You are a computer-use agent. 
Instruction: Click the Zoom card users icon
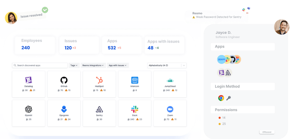[165, 119]
